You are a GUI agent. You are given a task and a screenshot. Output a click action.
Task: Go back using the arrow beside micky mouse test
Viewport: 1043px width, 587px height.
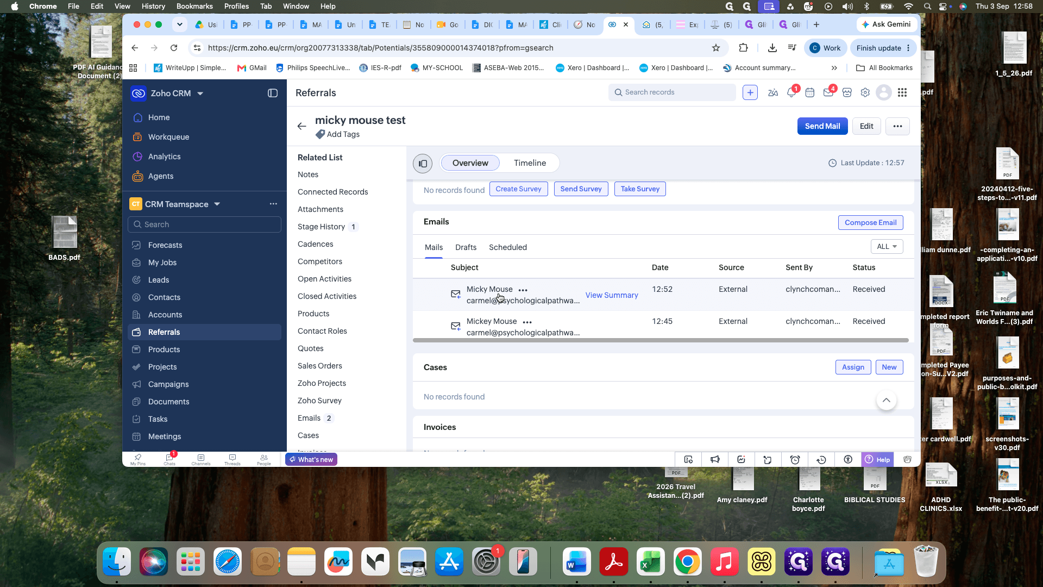(302, 126)
